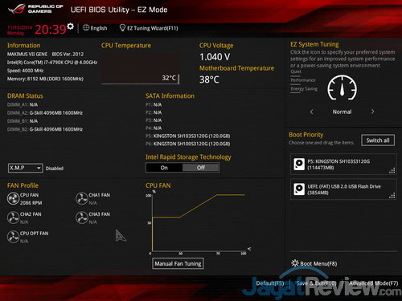Open Advanced Mode(F7)
The height and width of the screenshot is (301, 402).
(373, 283)
